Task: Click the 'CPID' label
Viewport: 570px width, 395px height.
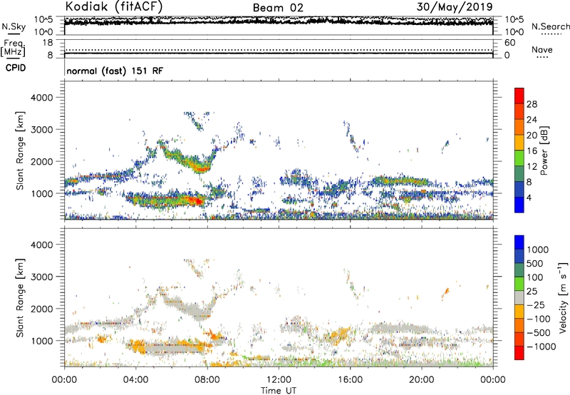Action: tap(16, 68)
